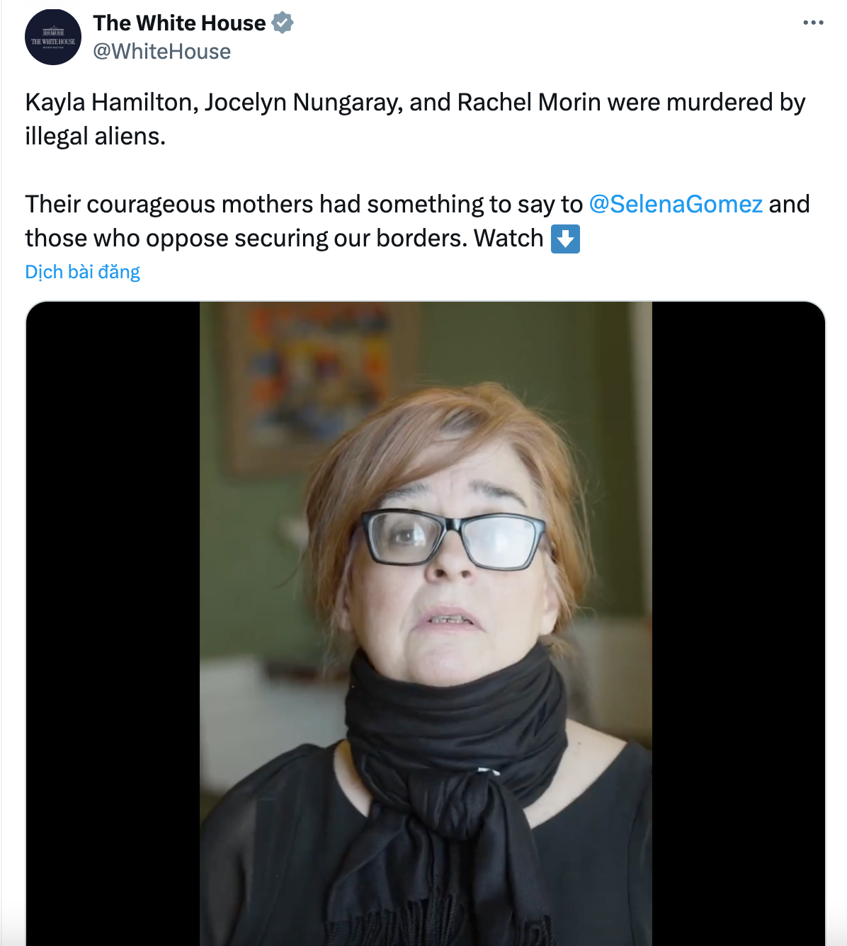Click the White House profile avatar
The width and height of the screenshot is (847, 946).
[53, 38]
